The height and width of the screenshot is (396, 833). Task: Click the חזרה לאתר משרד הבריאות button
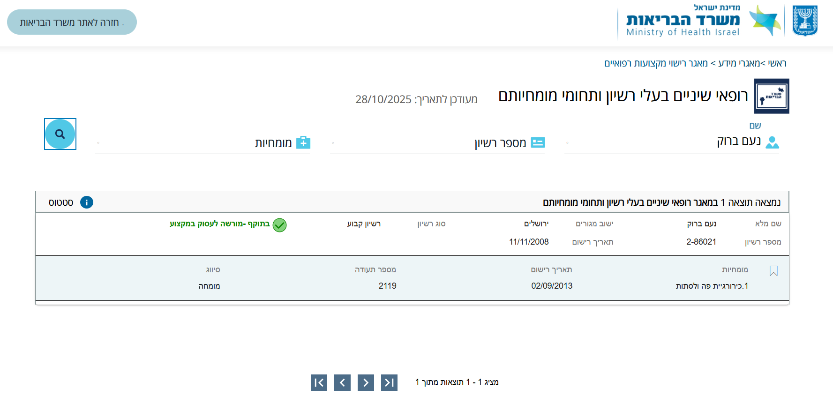pos(71,22)
